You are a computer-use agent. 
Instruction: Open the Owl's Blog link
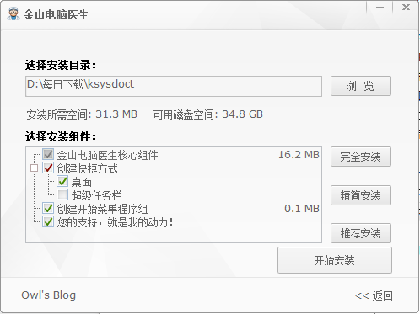pyautogui.click(x=48, y=295)
